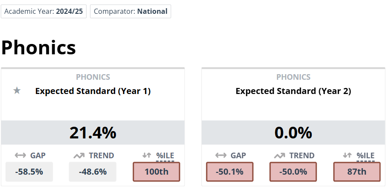Screen dimensions: 386x188
Task: Click the TREND arrow icon for Year 1
Action: point(78,156)
